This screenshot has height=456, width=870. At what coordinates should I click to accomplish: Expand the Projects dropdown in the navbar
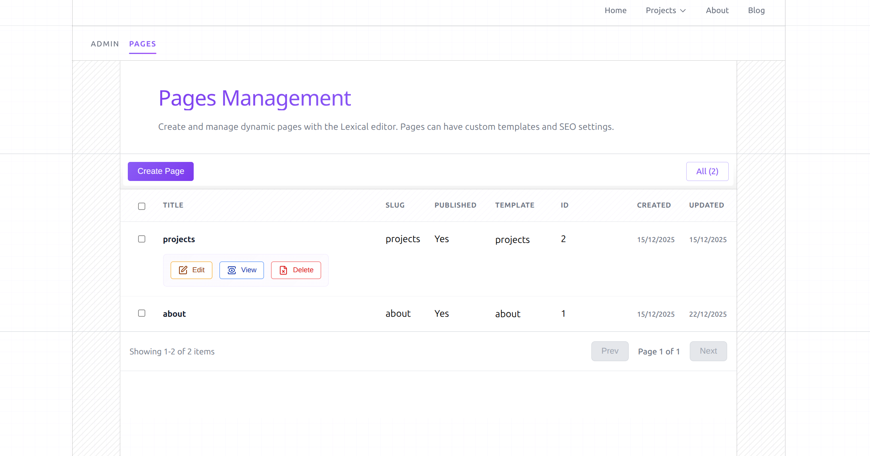tap(665, 10)
